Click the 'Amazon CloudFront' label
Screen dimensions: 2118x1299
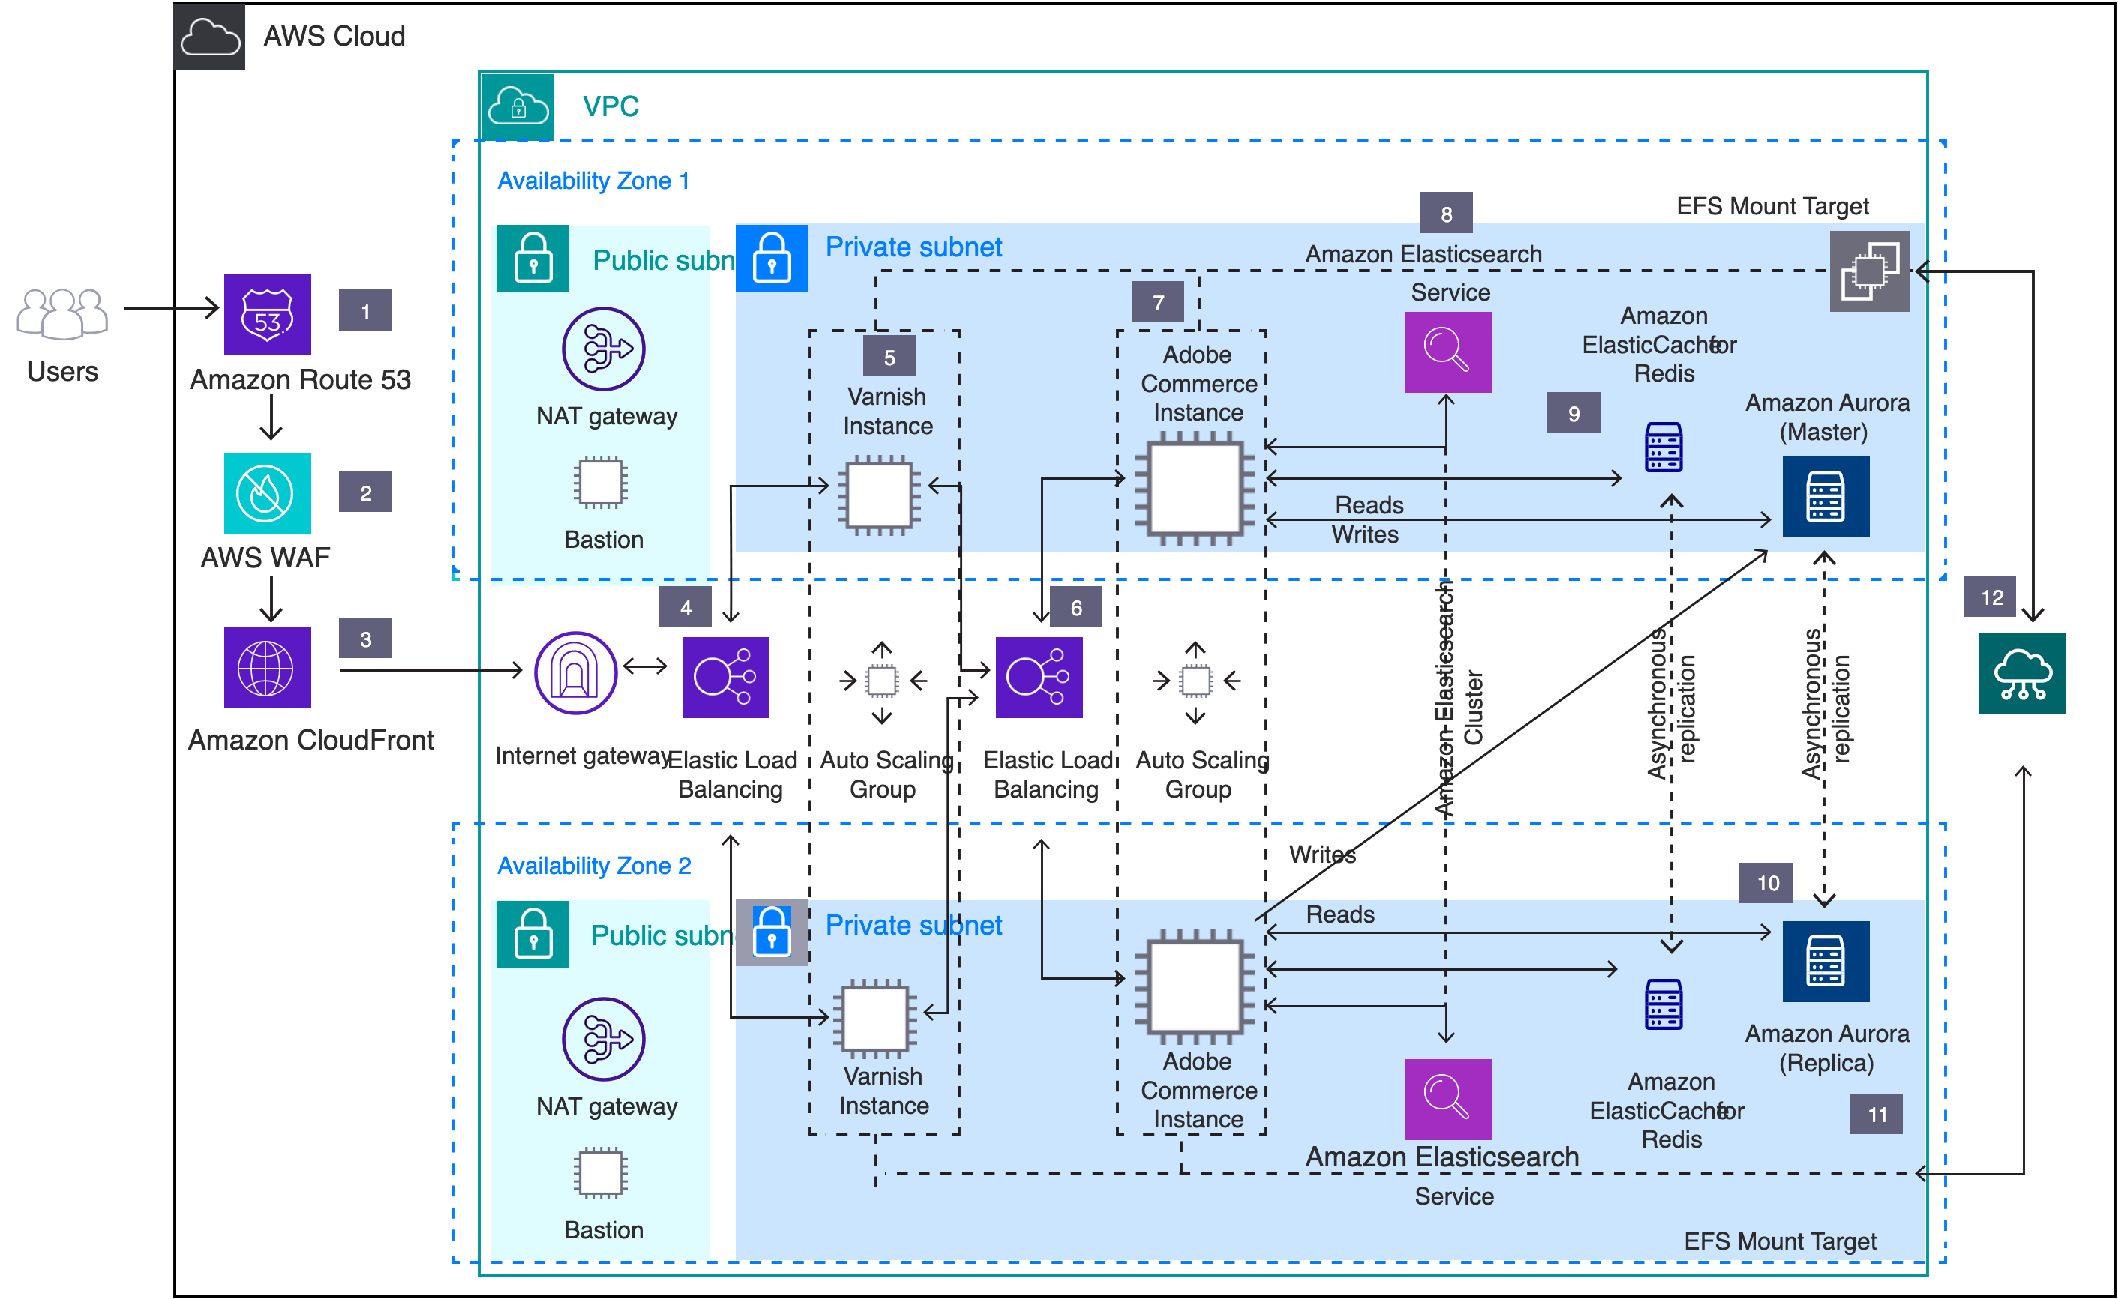pos(310,740)
